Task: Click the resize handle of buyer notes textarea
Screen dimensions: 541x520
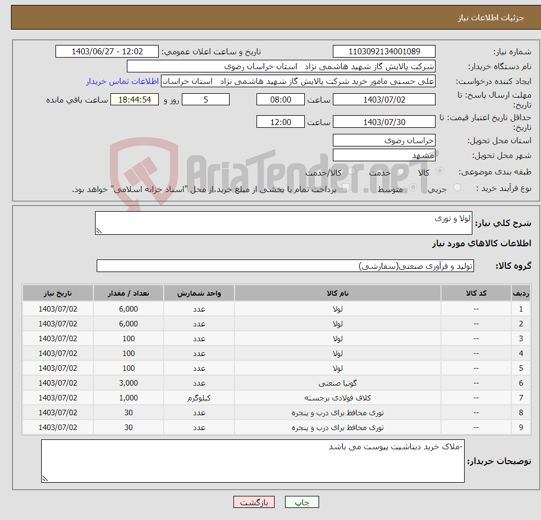Action: [x=45, y=479]
